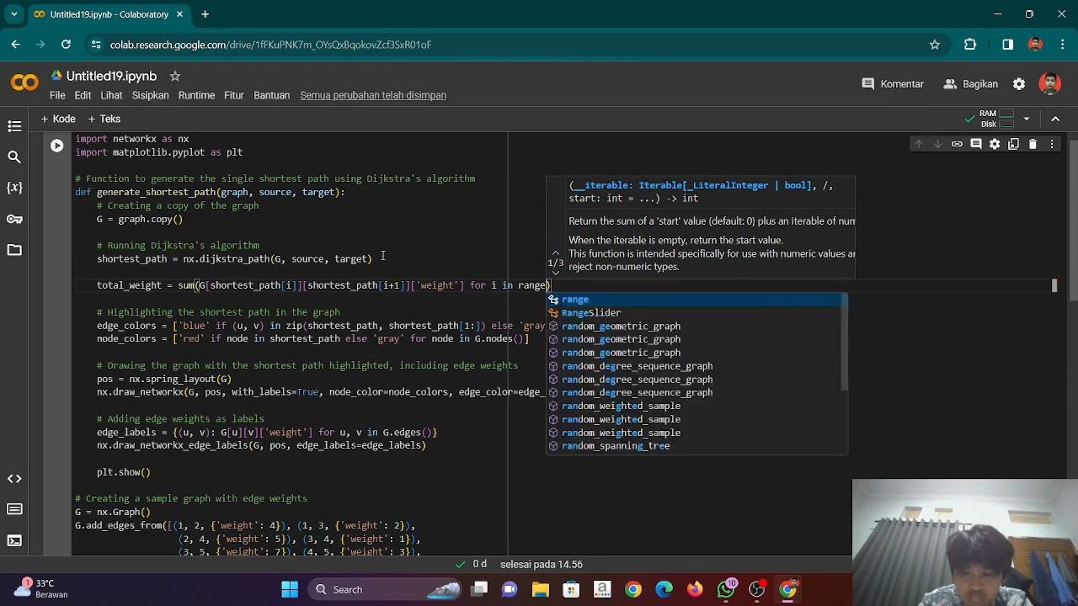Open Colab notebook settings gear

[1019, 84]
